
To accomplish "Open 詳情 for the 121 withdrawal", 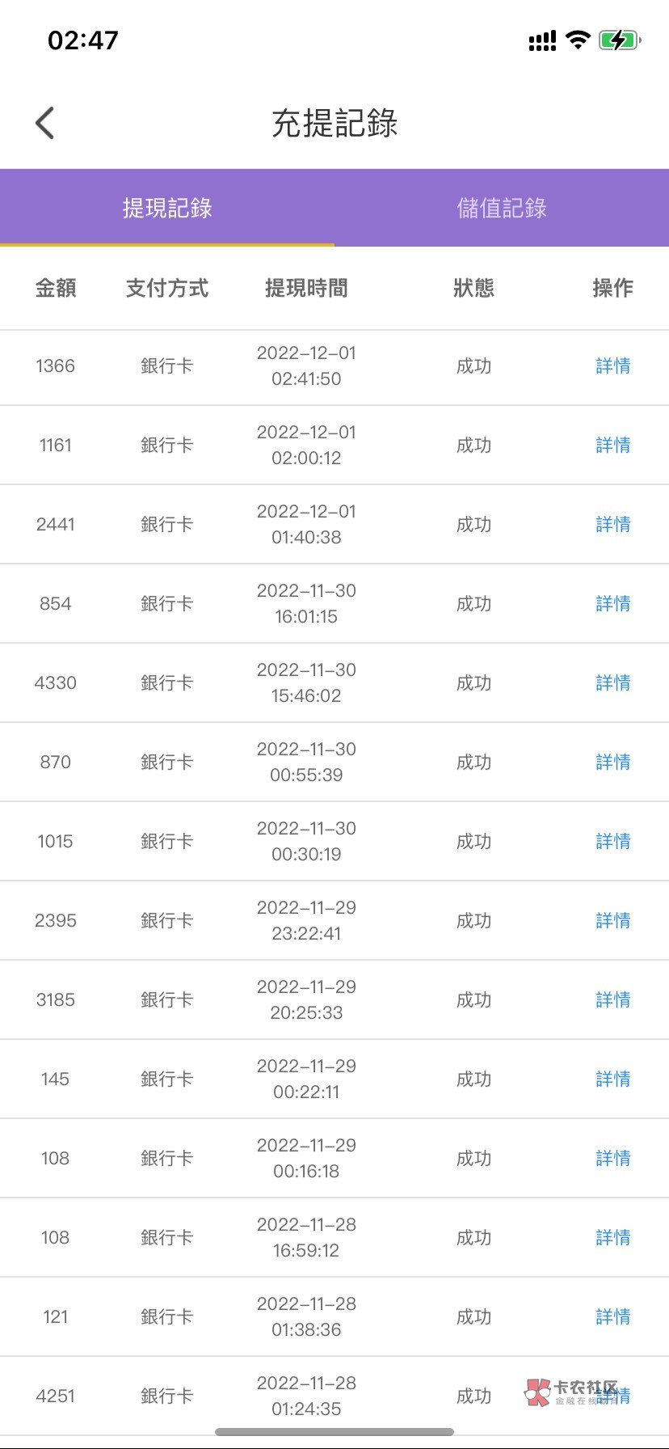I will click(612, 1317).
